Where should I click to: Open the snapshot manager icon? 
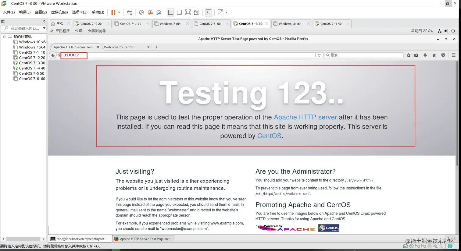tap(159, 12)
